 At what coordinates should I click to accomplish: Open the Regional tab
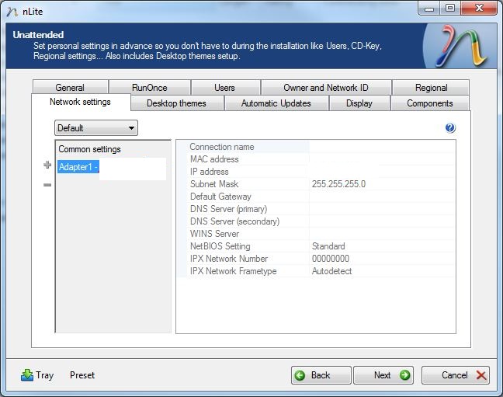(x=431, y=87)
